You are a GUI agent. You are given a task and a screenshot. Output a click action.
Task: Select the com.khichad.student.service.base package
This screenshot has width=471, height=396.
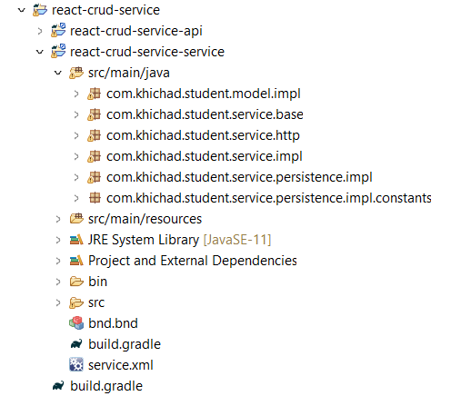pos(205,114)
